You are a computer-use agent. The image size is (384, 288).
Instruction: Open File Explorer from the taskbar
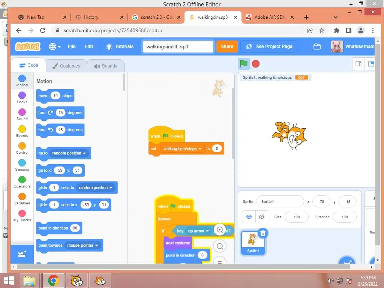coord(29,280)
